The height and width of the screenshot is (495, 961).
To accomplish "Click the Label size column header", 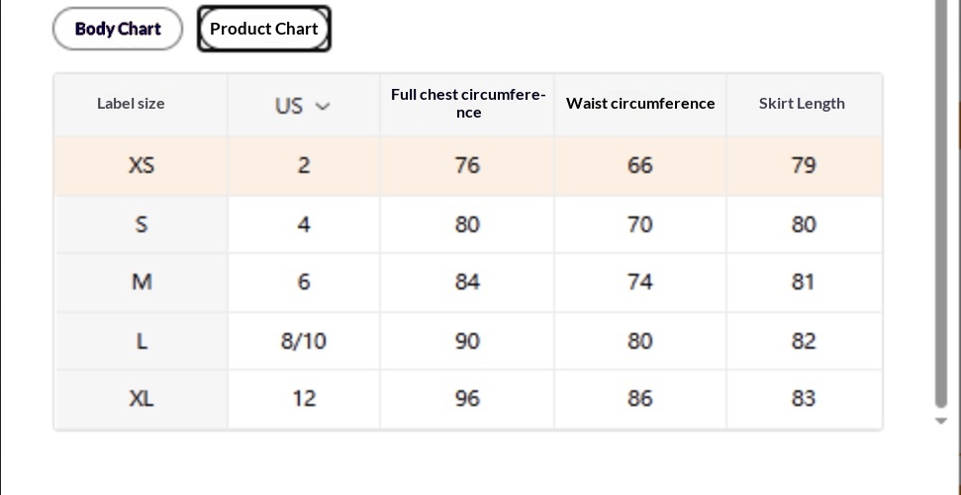I will point(131,104).
